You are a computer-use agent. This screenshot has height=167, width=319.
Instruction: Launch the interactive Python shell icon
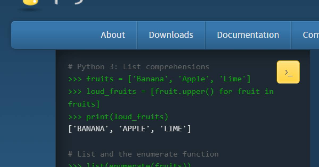coord(288,72)
